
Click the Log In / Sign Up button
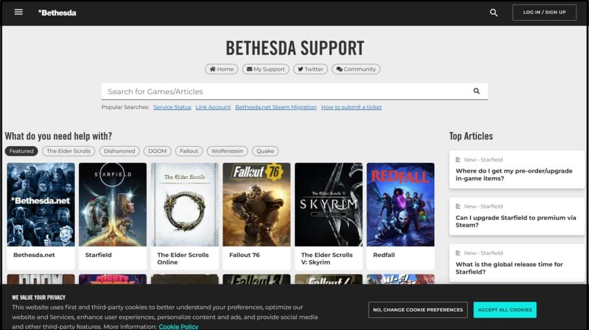[x=544, y=13]
